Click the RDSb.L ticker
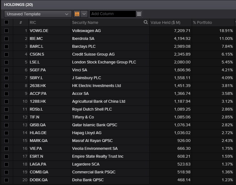 (36, 109)
